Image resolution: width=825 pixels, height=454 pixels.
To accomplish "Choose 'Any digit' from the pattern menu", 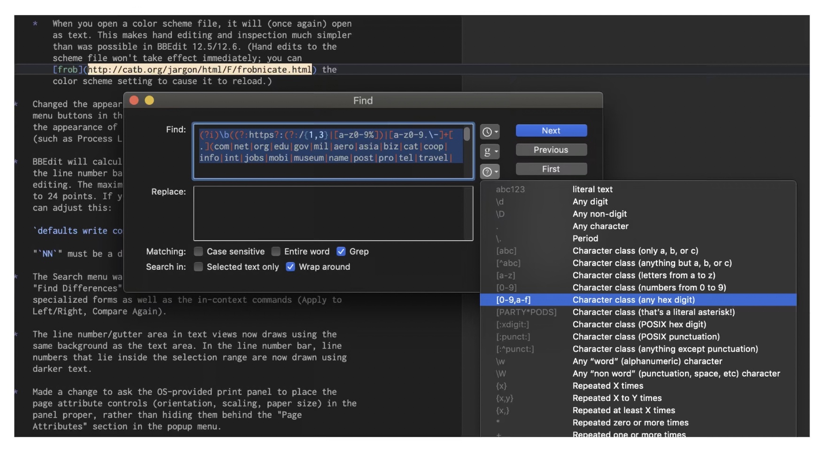I will (x=638, y=202).
